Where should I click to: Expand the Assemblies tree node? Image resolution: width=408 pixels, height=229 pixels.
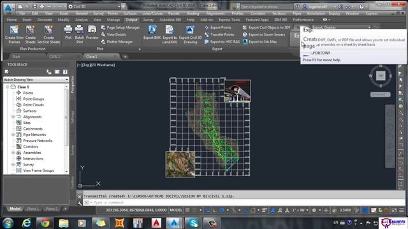[13, 153]
